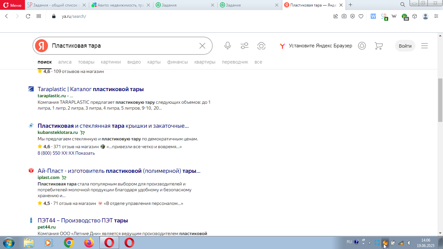Switch to the карты search tab
Image resolution: width=443 pixels, height=249 pixels.
click(x=154, y=62)
